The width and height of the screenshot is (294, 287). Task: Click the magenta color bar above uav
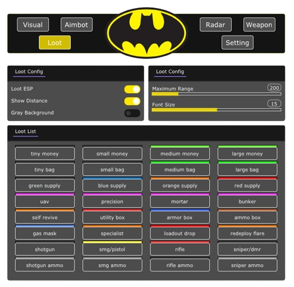(45, 194)
